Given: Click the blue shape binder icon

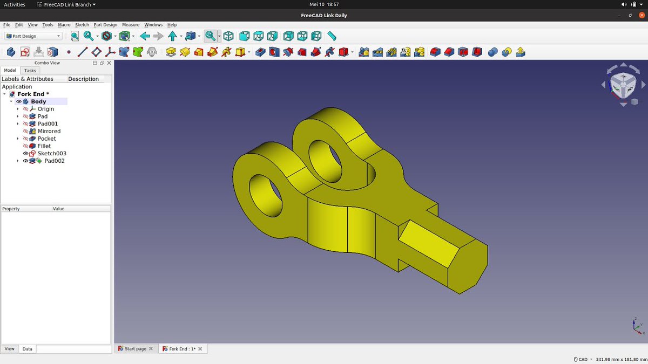Looking at the screenshot, I should point(124,52).
